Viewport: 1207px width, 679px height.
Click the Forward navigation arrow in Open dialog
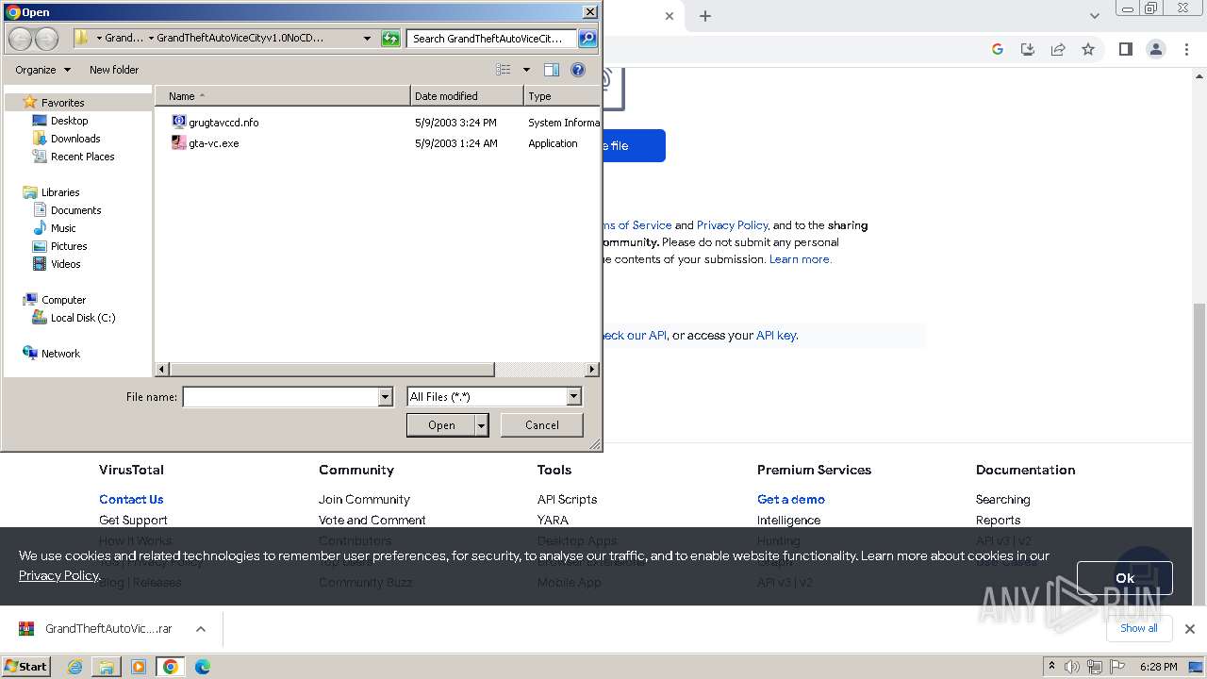(x=47, y=39)
